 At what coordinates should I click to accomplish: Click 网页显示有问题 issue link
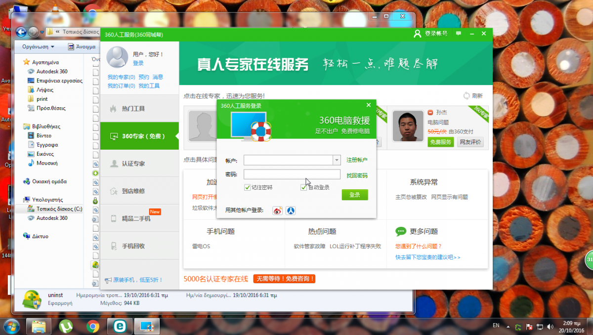pyautogui.click(x=449, y=197)
